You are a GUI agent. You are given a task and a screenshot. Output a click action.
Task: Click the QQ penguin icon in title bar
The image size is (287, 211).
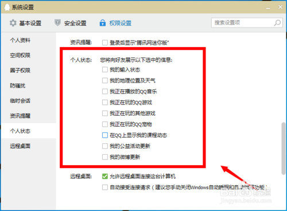(7, 7)
